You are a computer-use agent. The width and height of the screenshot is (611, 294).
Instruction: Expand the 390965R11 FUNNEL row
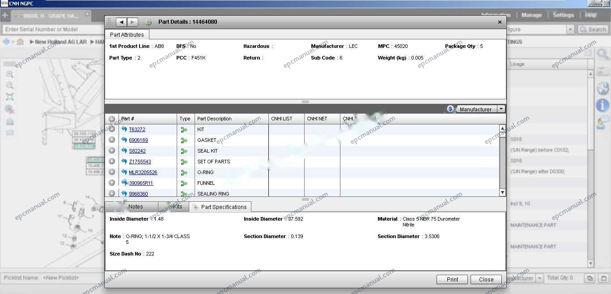point(112,183)
